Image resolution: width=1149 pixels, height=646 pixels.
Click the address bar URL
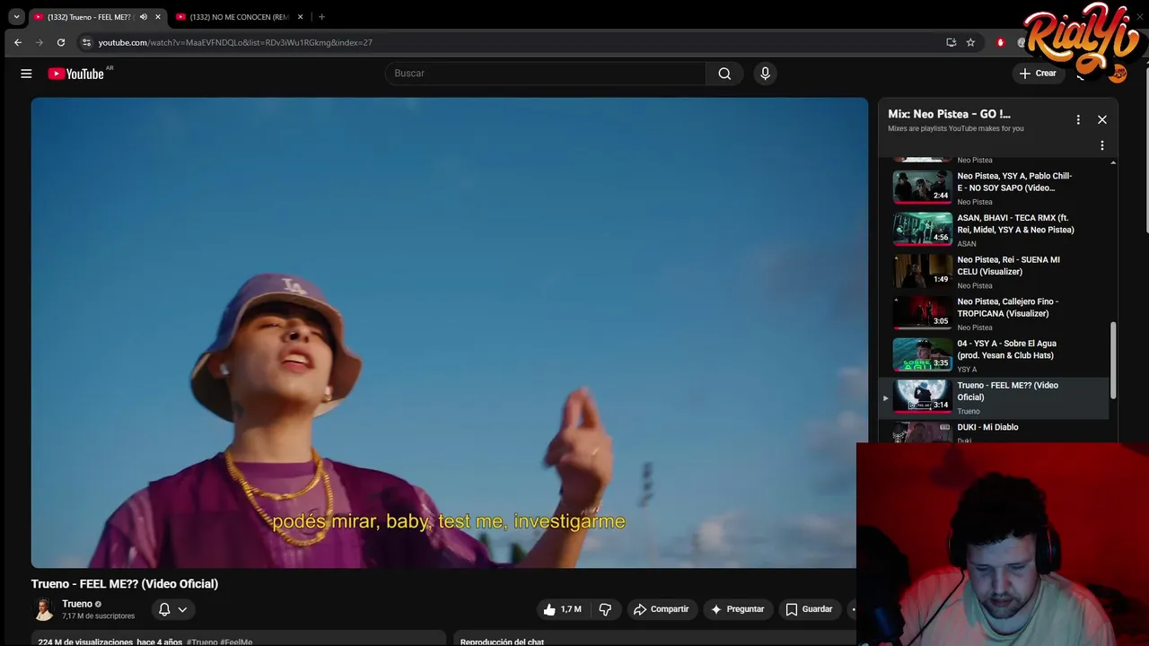point(235,42)
